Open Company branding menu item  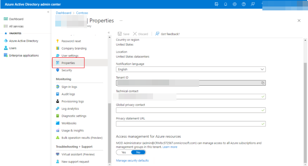coord(74,48)
